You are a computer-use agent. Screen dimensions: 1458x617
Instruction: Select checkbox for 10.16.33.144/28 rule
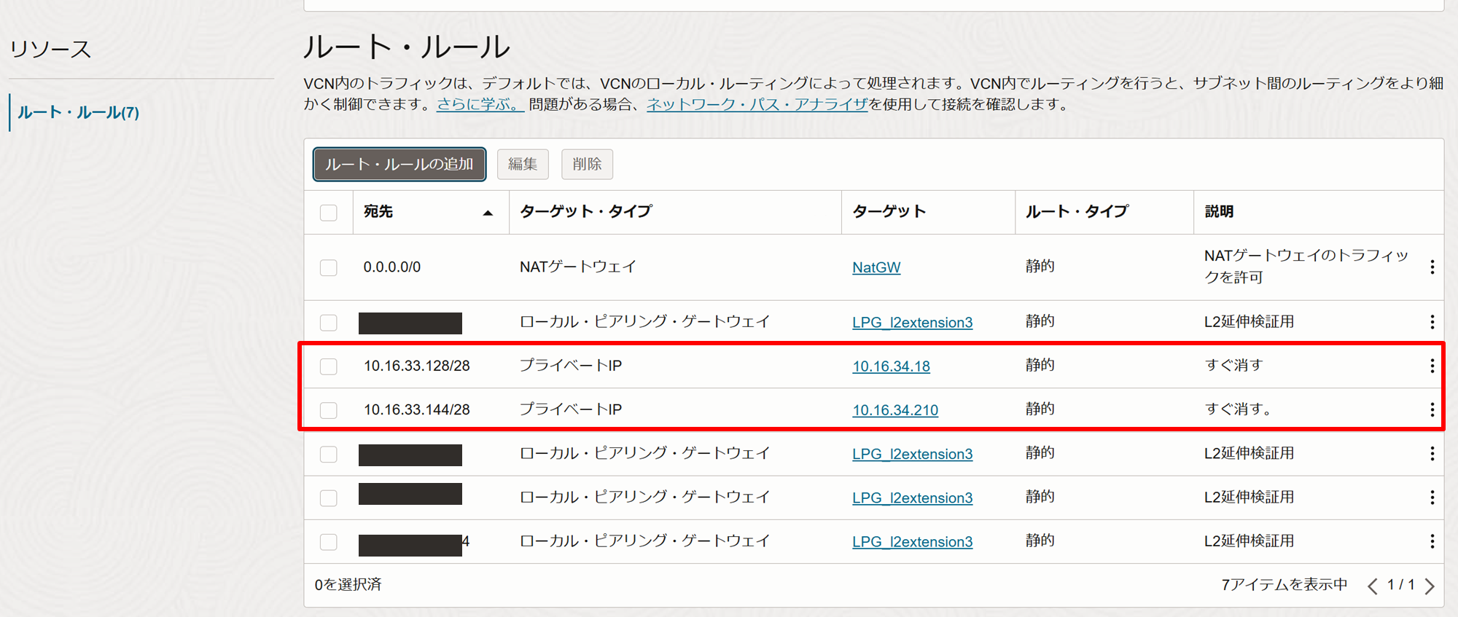pyautogui.click(x=329, y=410)
